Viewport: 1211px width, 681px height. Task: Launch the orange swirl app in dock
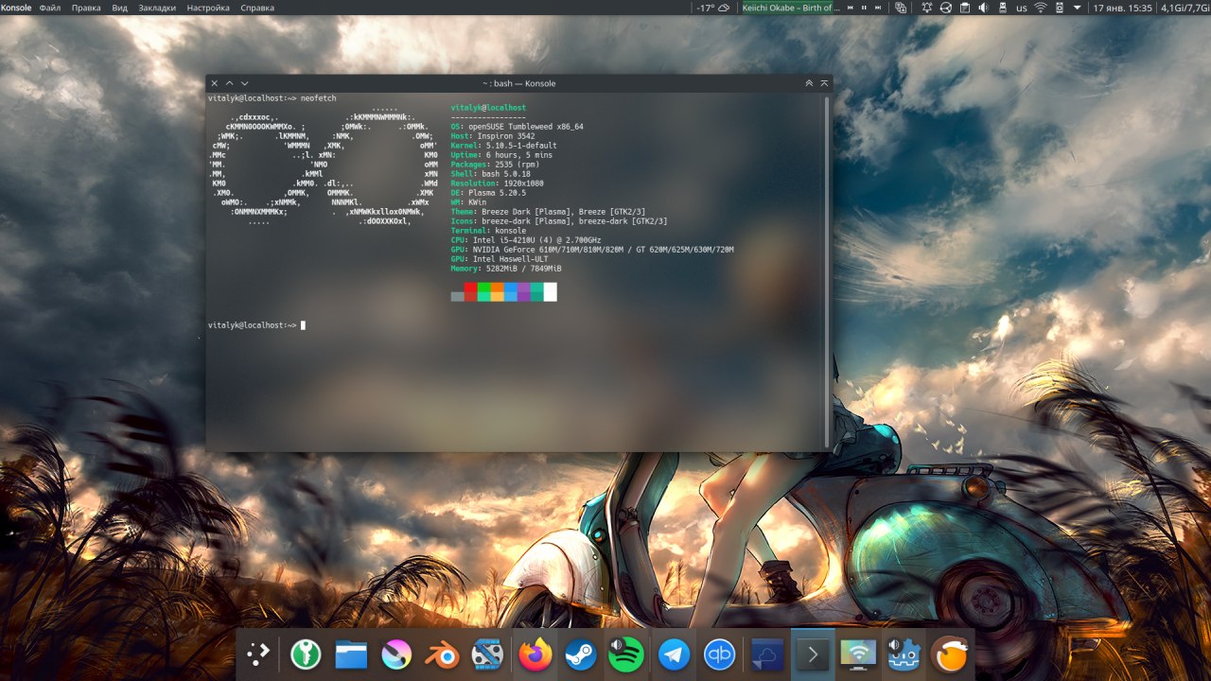point(951,655)
